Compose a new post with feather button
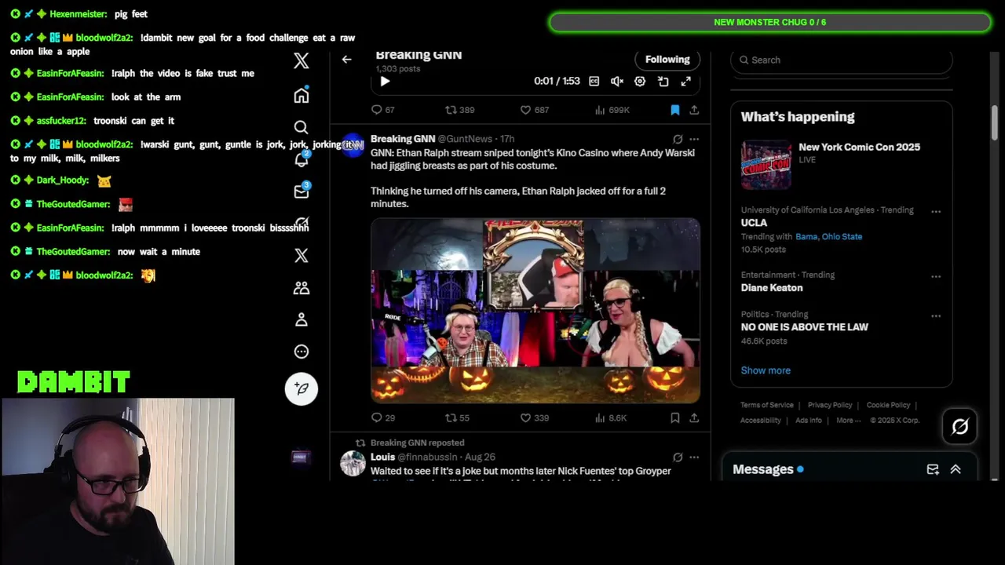The height and width of the screenshot is (565, 1005). pyautogui.click(x=301, y=388)
